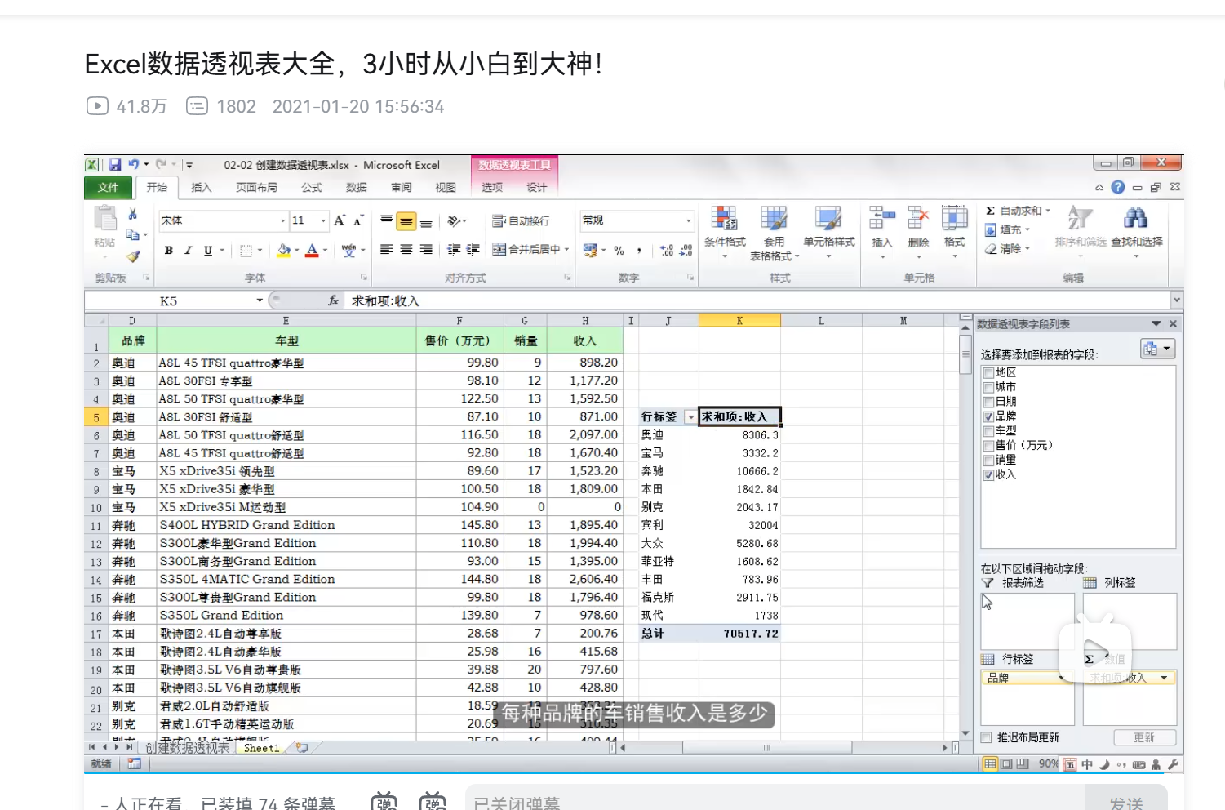Viewport: 1225px width, 810px height.
Task: Open number format dropdown 常规
Action: point(689,220)
